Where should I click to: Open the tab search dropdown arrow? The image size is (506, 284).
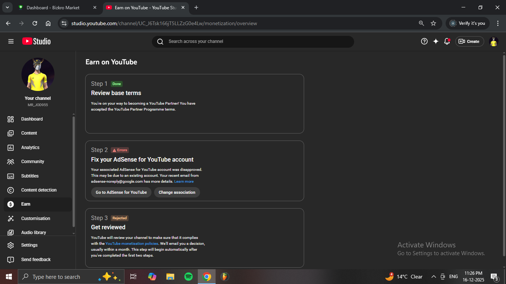pos(7,7)
